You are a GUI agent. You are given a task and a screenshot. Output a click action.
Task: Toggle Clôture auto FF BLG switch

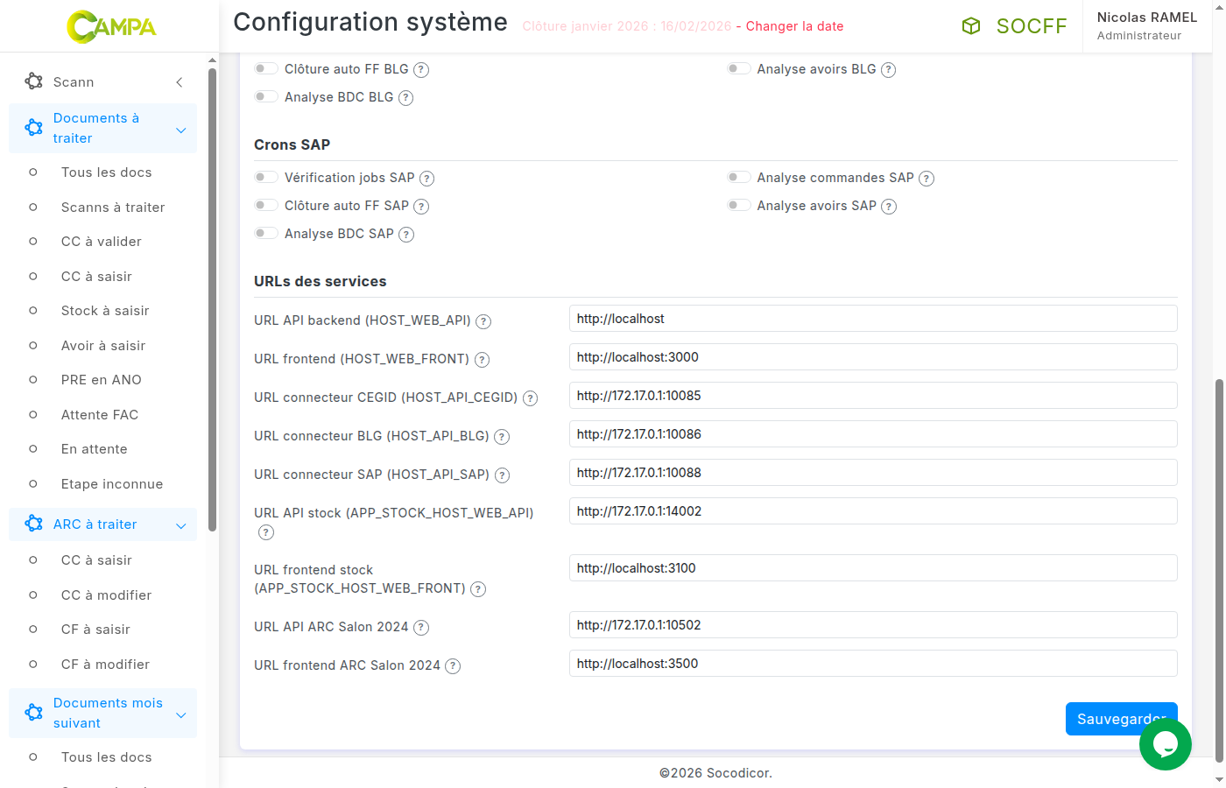tap(266, 68)
